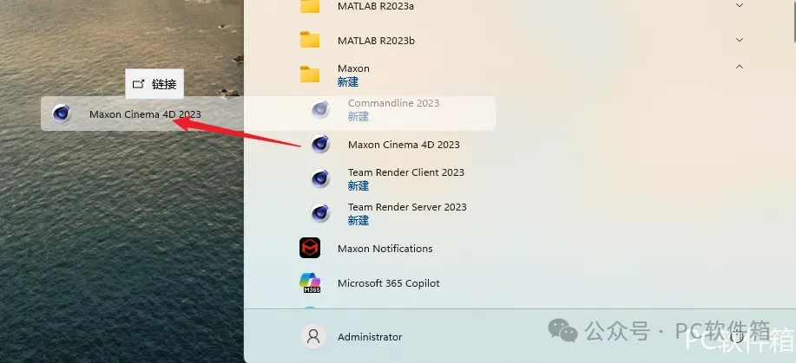Click the Maxon folder icon
Viewport: 796px width, 363px height.
coord(310,74)
